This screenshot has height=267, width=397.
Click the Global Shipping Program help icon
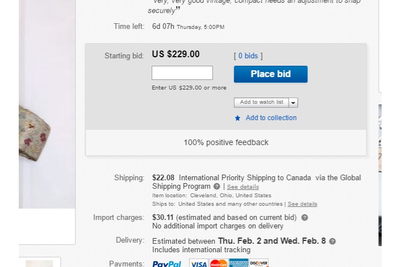tap(216, 187)
